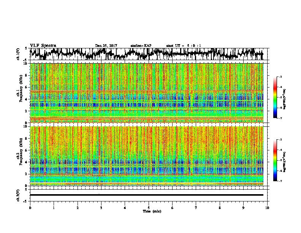This screenshot has width=301, height=233.
Task: Click the ch.3 voltage trace line
Action: 146,195
